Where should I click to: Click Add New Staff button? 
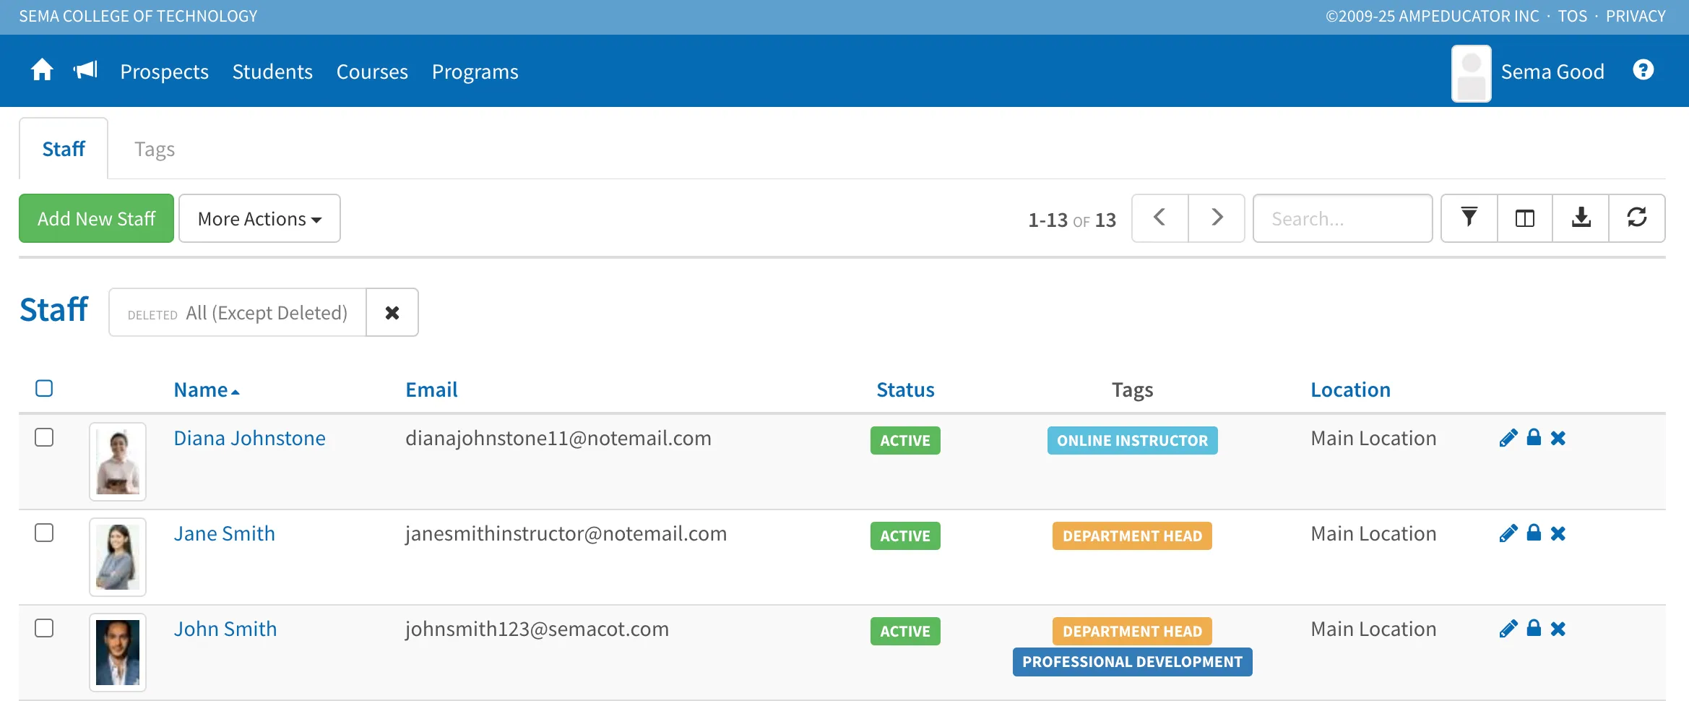96,218
